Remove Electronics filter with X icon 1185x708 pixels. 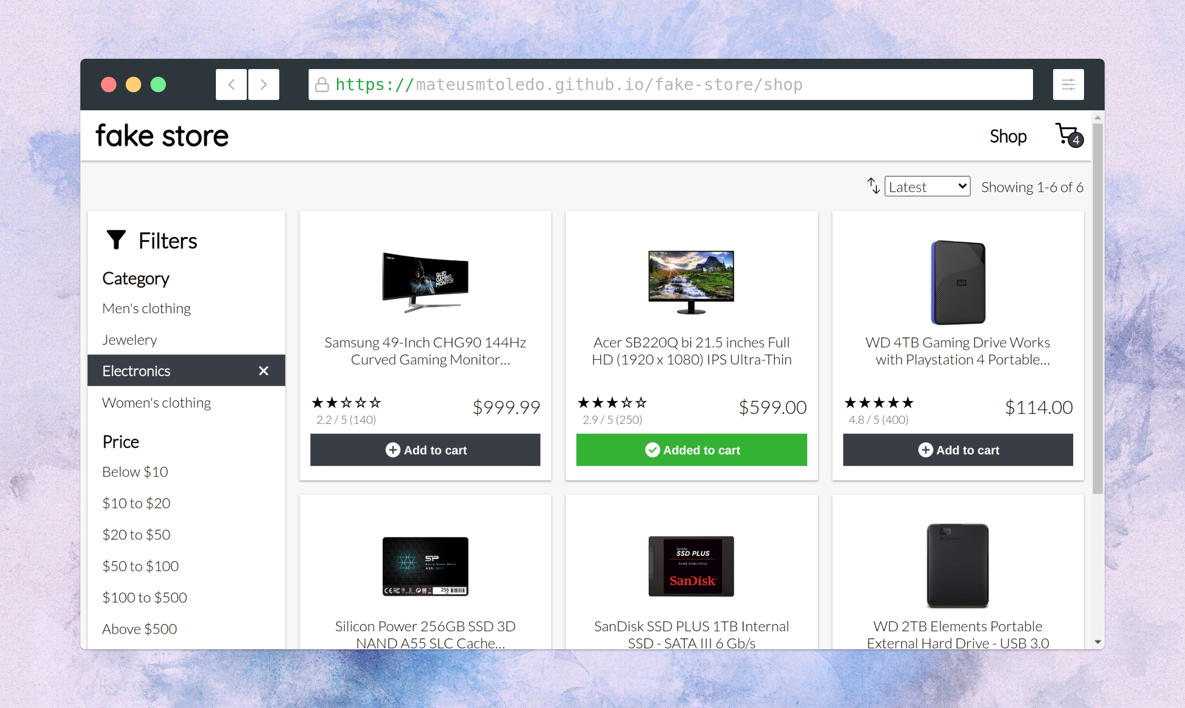(263, 371)
